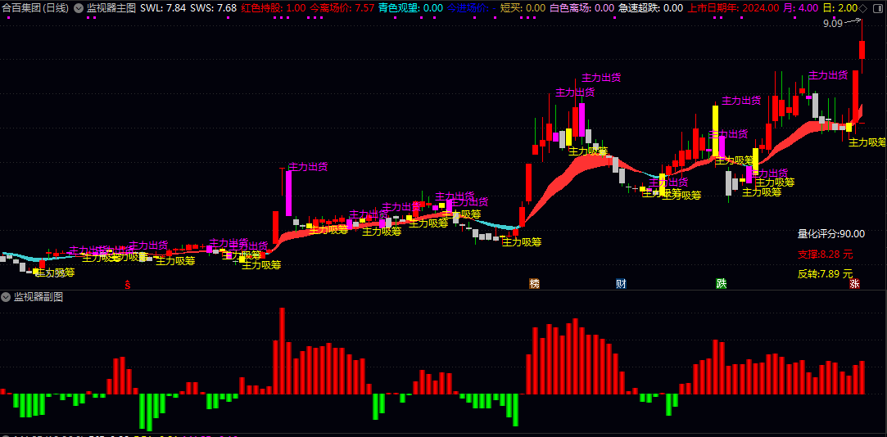This screenshot has width=887, height=437.
Task: Click the SWL: 7.84 value
Action: pyautogui.click(x=162, y=8)
